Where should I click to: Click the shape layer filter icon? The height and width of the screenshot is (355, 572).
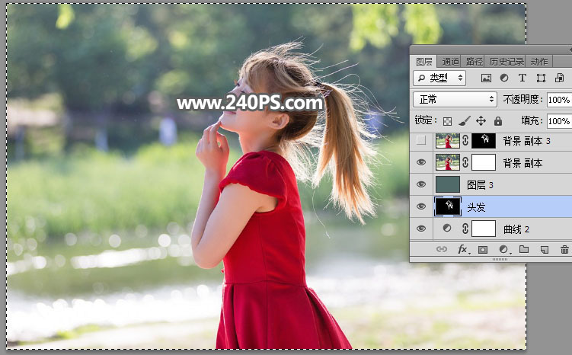coord(541,78)
